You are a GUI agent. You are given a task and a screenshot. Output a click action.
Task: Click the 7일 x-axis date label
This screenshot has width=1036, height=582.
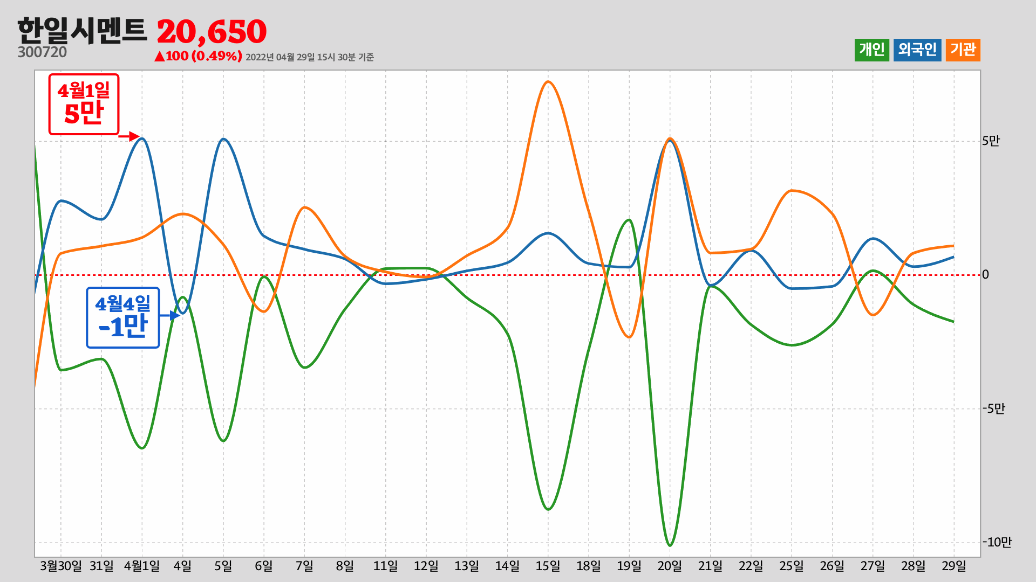point(304,566)
